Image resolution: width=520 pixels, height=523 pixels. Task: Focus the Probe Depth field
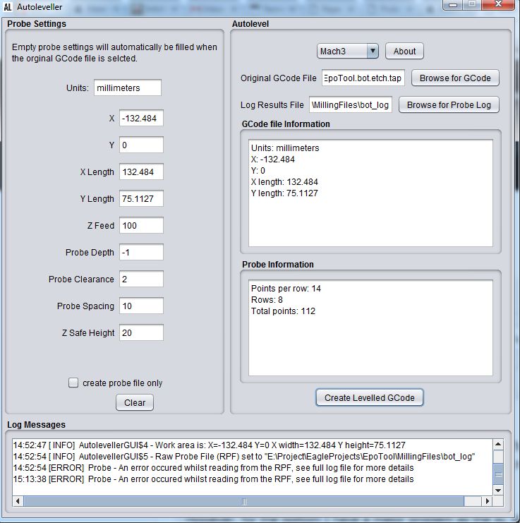(x=141, y=253)
